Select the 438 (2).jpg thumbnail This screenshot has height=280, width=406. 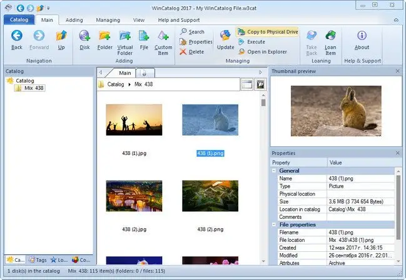coord(134,196)
